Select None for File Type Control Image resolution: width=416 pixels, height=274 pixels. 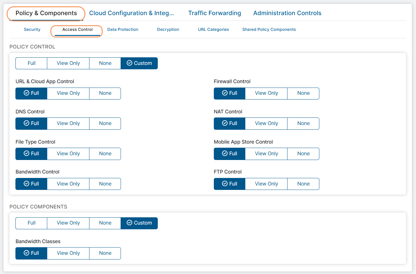tap(105, 154)
